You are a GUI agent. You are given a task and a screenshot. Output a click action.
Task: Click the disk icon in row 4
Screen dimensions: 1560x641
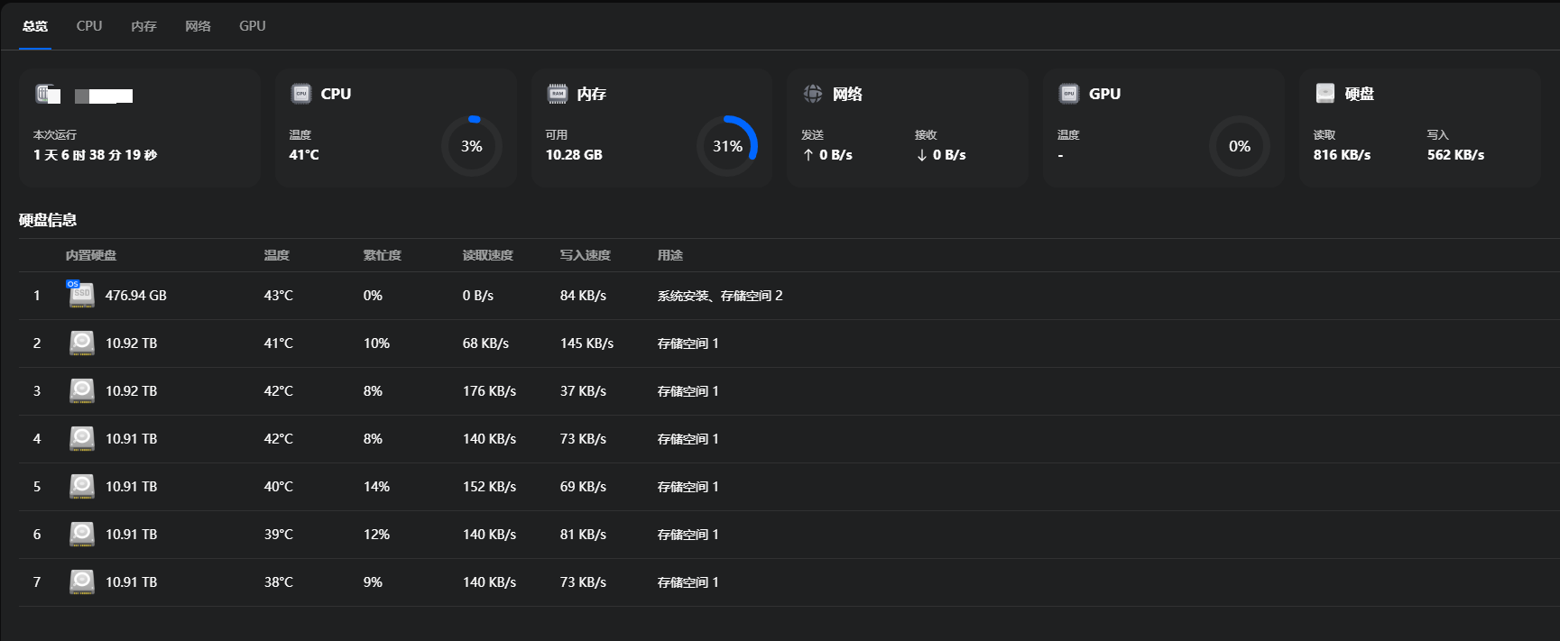(x=82, y=439)
